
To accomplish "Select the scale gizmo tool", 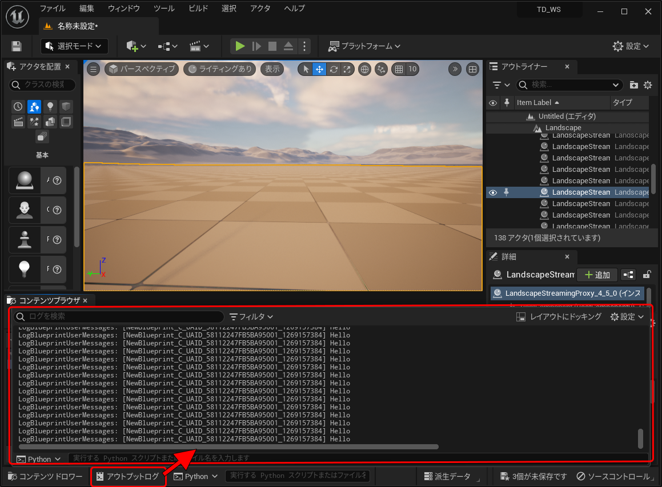I will click(347, 69).
